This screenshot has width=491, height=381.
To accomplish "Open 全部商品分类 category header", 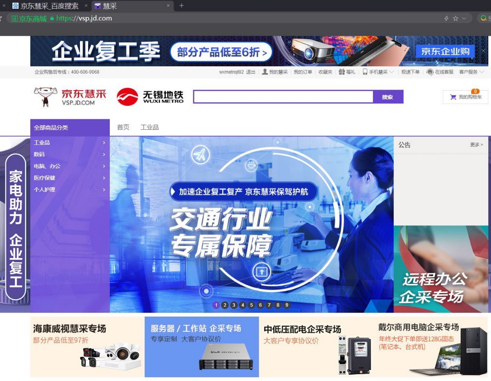I will (70, 127).
